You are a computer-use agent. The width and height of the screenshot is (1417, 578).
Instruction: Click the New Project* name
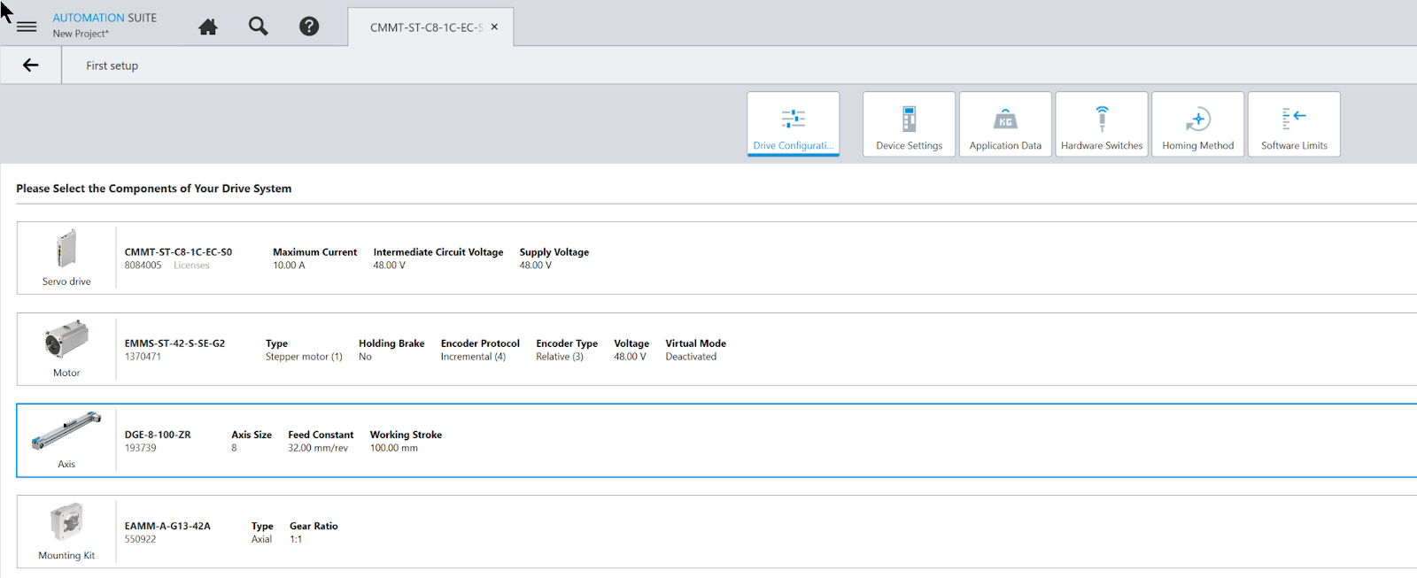tap(81, 34)
